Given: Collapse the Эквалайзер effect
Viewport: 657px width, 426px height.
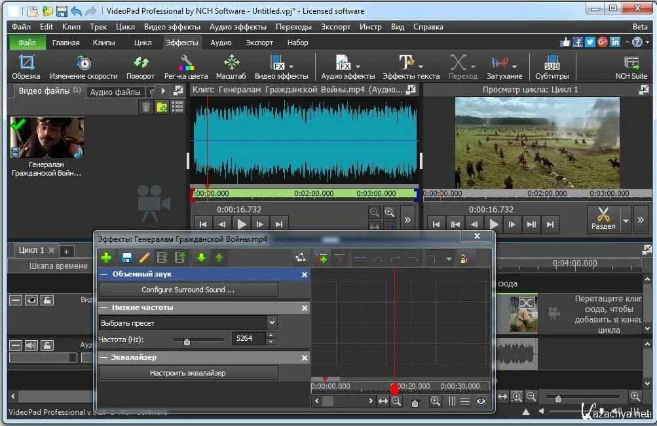Looking at the screenshot, I should [x=104, y=358].
